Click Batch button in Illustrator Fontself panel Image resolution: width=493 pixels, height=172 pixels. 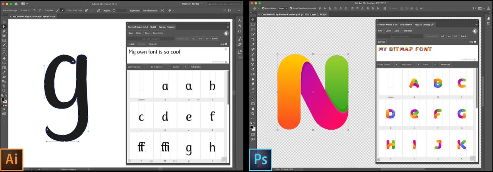coord(215,38)
